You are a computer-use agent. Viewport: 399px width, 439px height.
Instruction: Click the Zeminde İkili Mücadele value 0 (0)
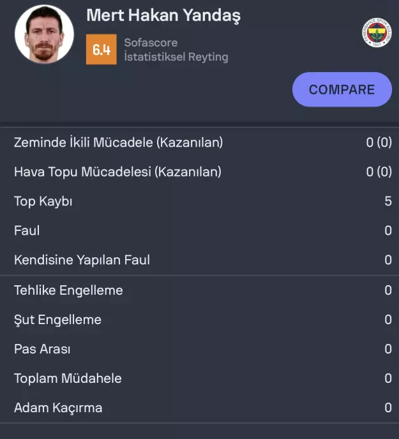(379, 142)
